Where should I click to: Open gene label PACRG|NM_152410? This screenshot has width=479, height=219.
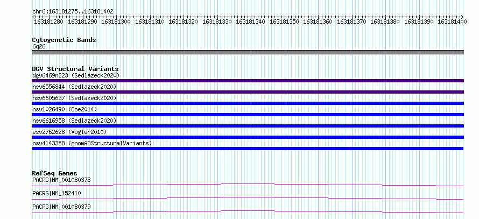click(57, 193)
